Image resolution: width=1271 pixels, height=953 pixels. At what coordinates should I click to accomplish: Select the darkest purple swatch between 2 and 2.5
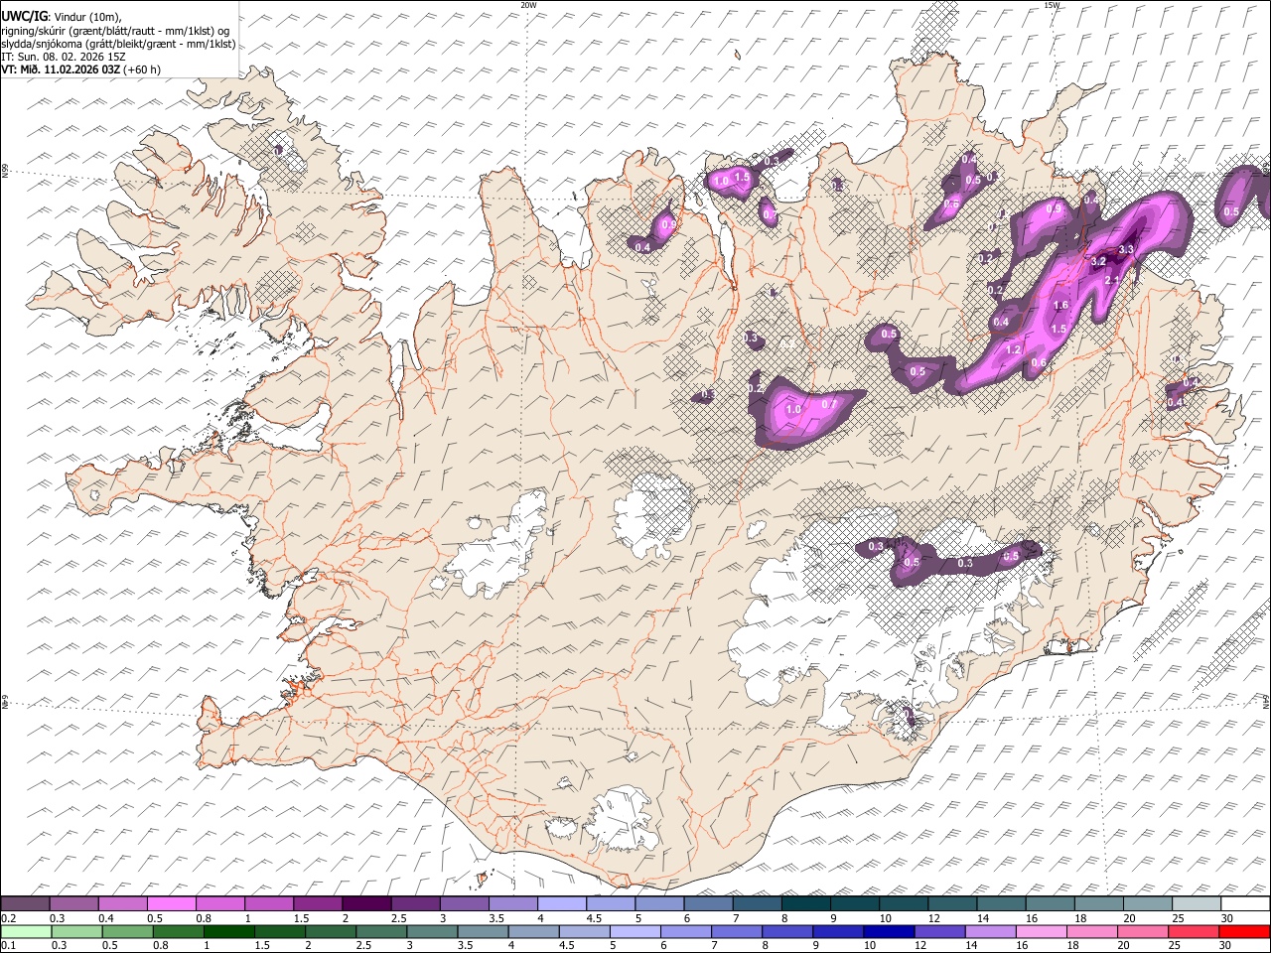coord(366,904)
